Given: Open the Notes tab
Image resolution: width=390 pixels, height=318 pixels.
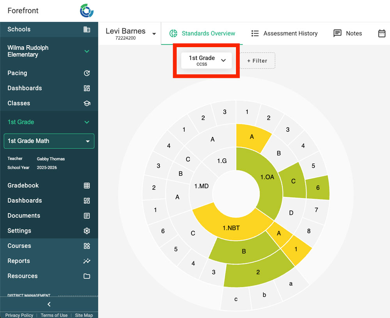Looking at the screenshot, I should pos(348,34).
